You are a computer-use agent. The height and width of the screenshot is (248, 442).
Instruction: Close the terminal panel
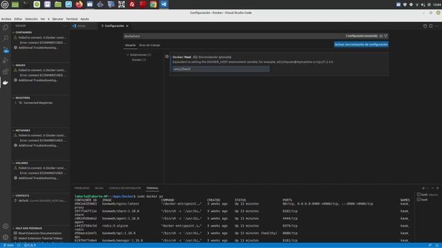coord(437,188)
